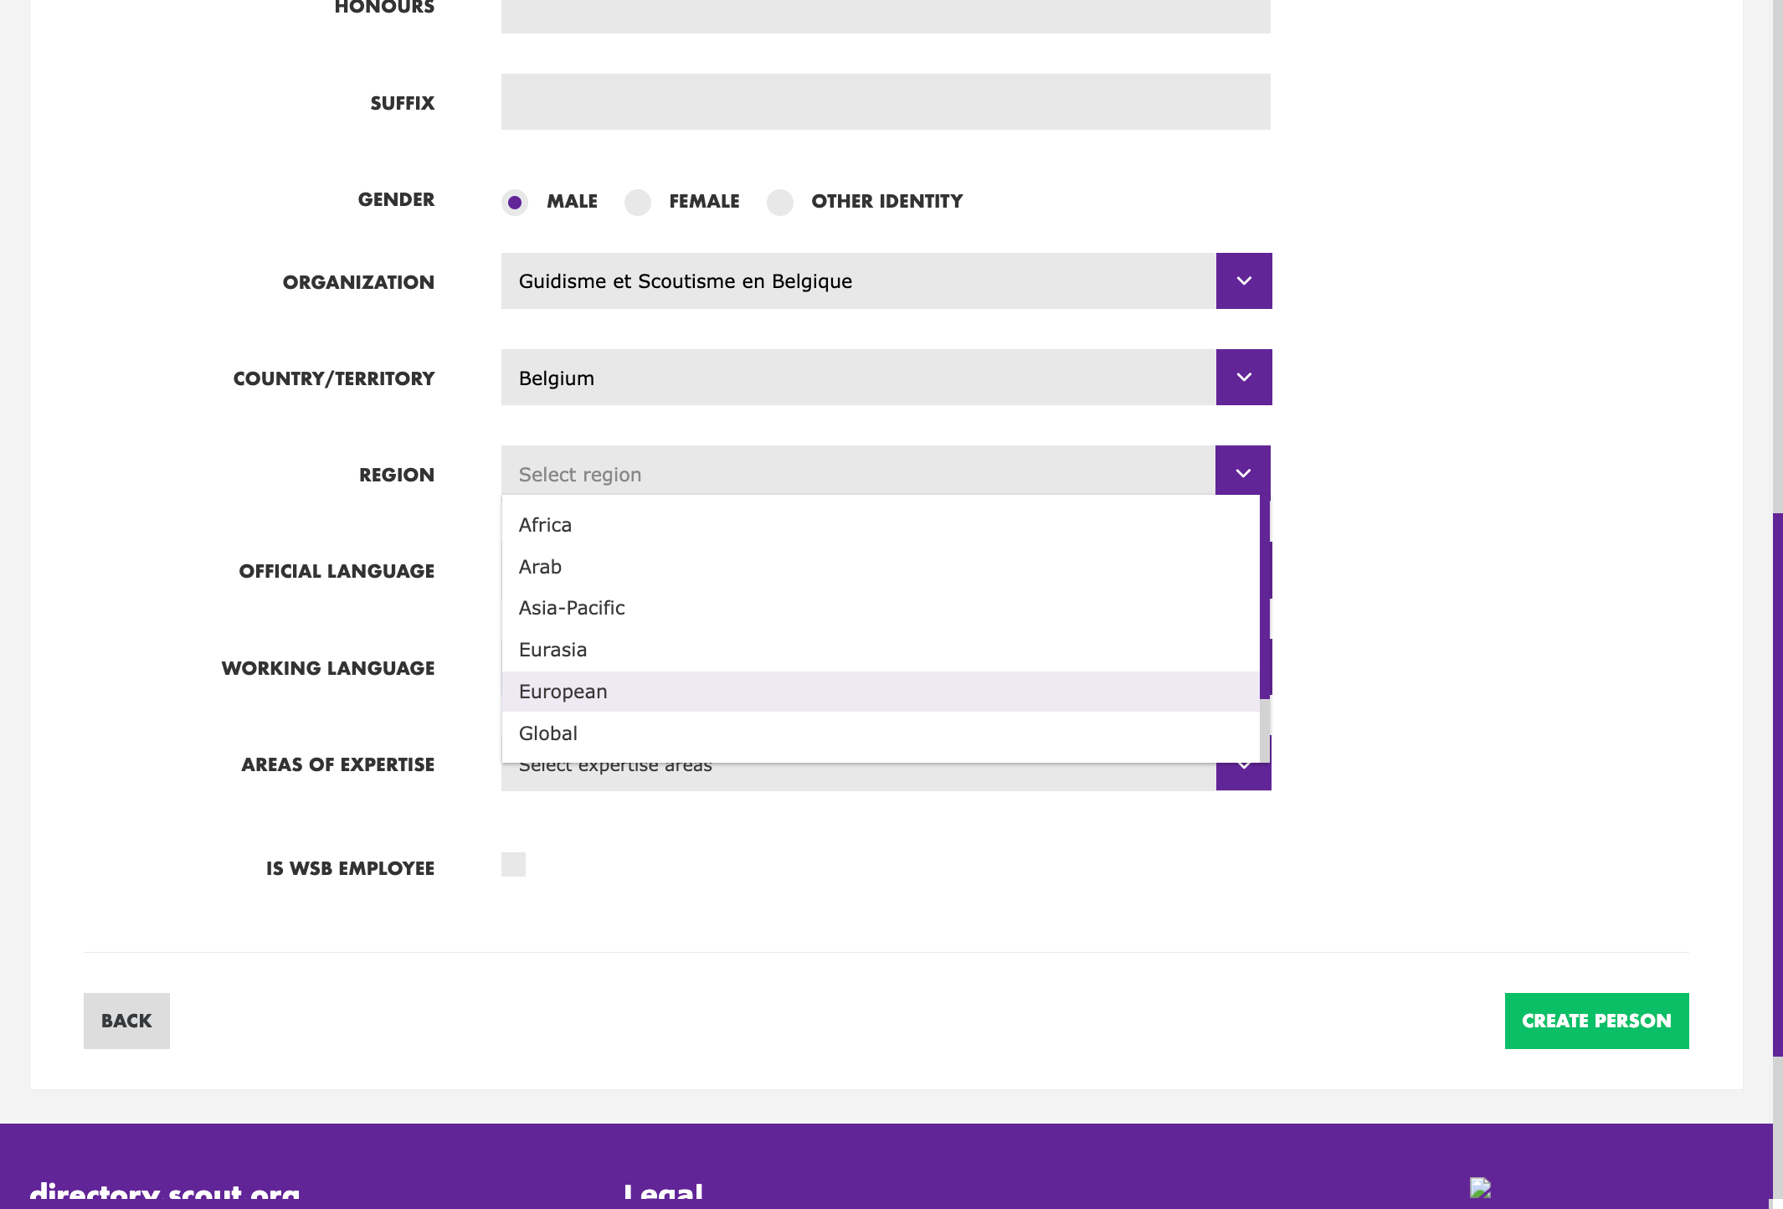Select the Female gender radio button
Viewport: 1783px width, 1209px height.
(638, 202)
